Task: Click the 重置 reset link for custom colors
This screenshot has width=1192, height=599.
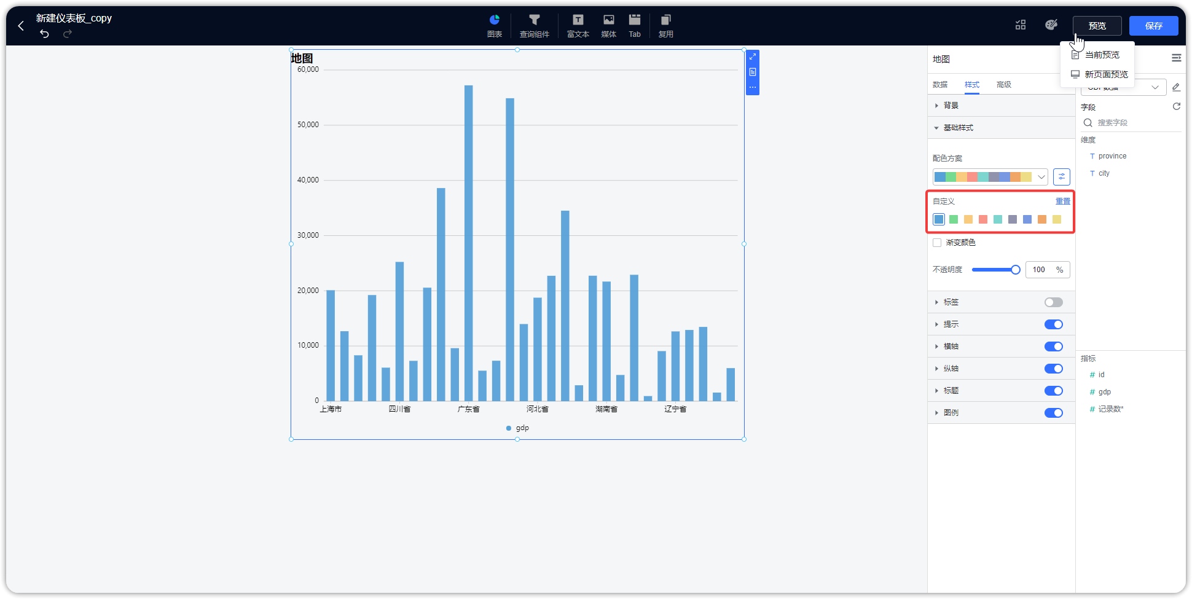Action: (1063, 202)
